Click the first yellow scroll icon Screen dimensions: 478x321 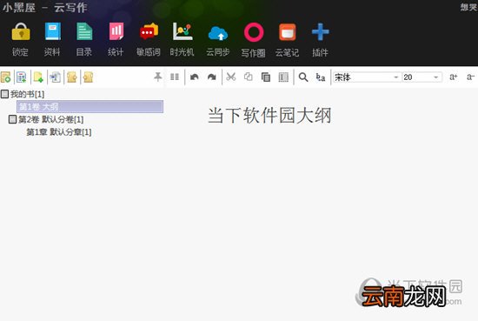[72, 77]
